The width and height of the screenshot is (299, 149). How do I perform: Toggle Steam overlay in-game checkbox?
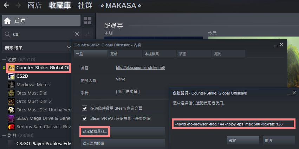pos(84,108)
